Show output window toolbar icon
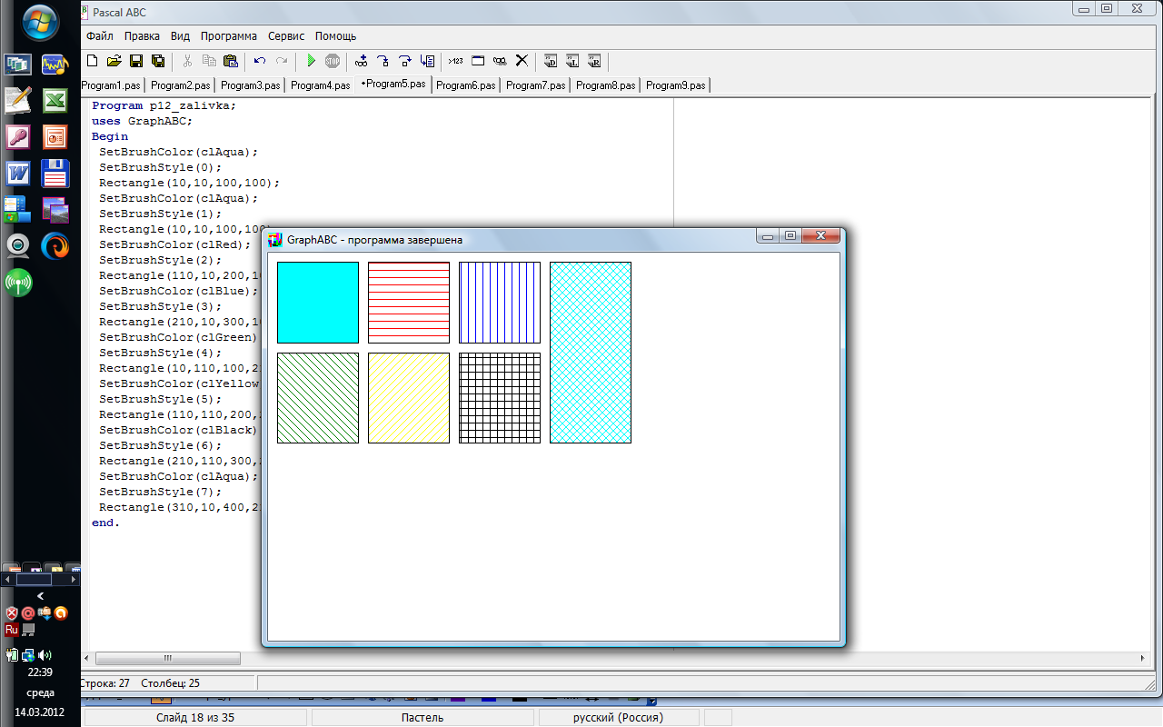Image resolution: width=1163 pixels, height=727 pixels. point(478,61)
